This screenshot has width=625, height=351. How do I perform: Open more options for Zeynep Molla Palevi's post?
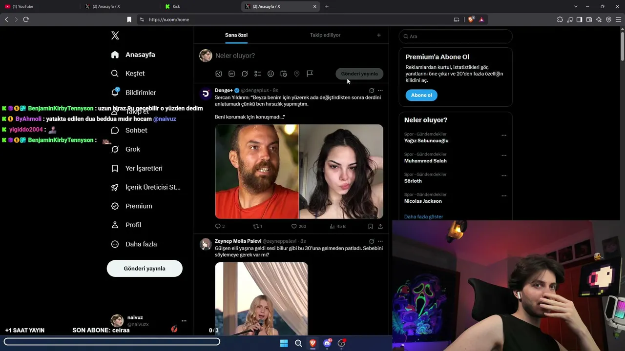pos(380,241)
